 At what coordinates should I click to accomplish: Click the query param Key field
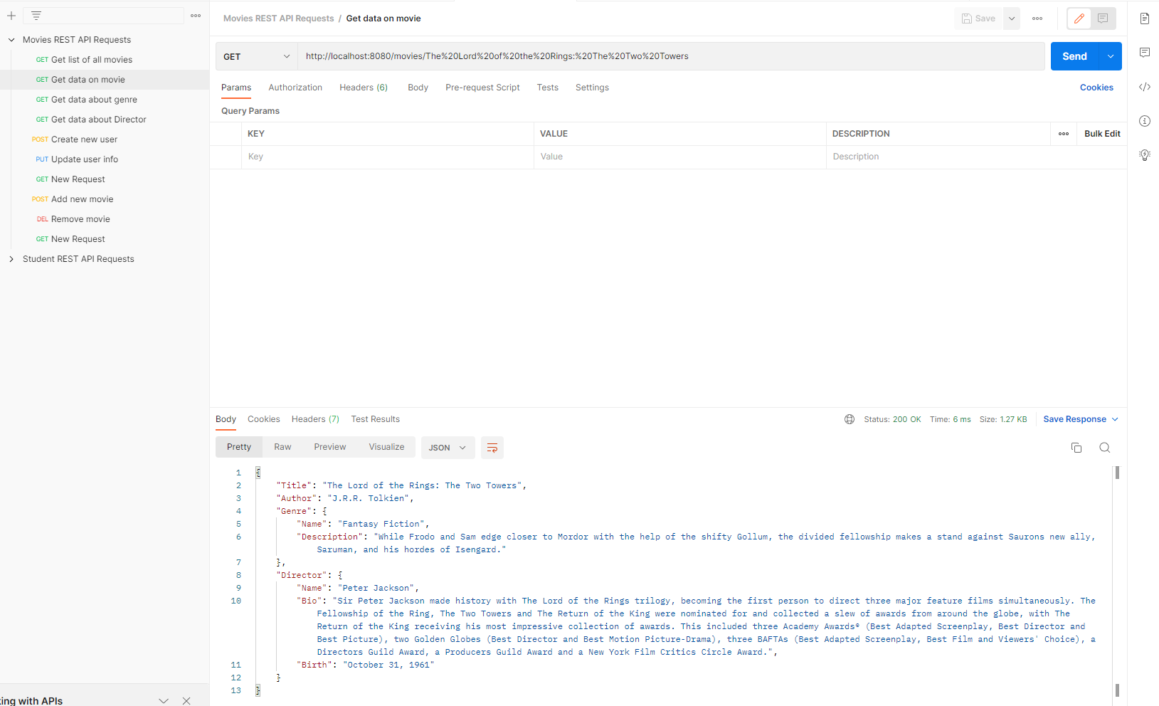(x=388, y=157)
